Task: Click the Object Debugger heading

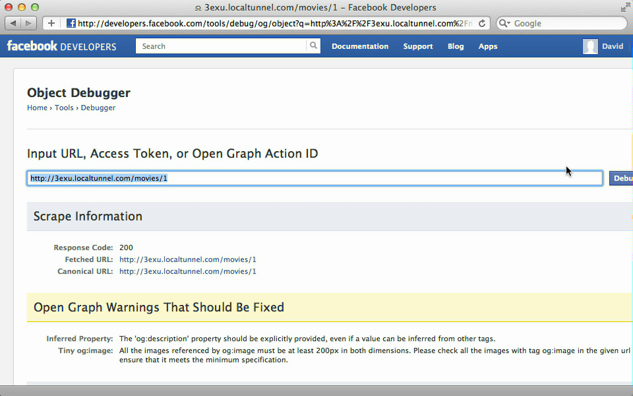Action: coord(78,92)
